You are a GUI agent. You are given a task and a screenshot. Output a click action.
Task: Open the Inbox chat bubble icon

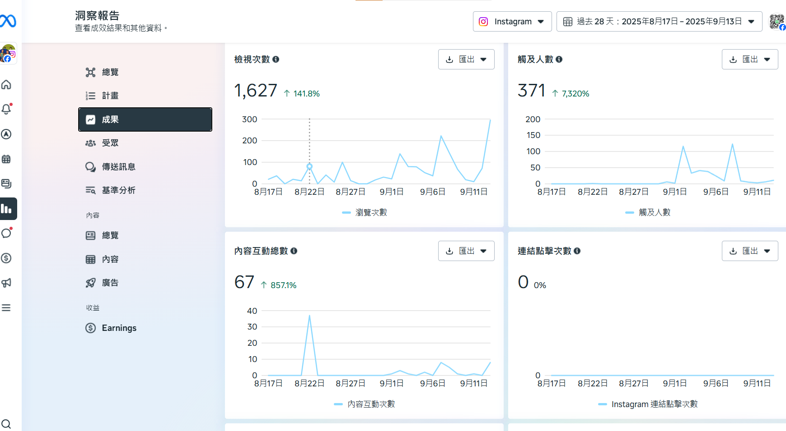click(x=6, y=233)
